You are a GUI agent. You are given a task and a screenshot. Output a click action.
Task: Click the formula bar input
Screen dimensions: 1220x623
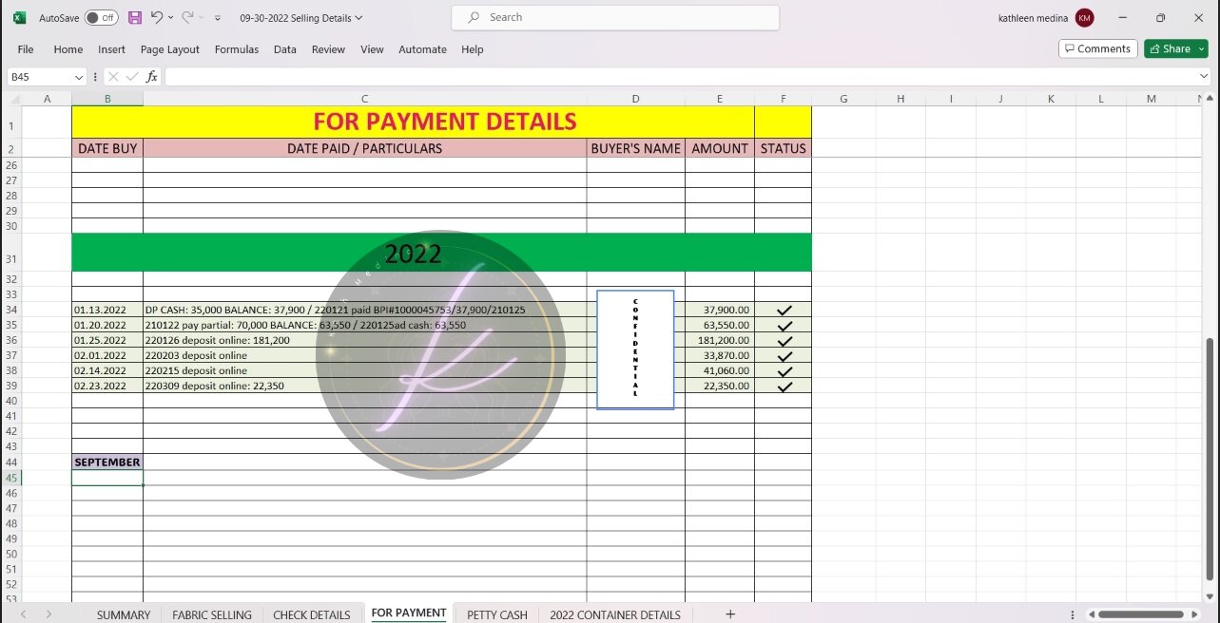pyautogui.click(x=680, y=77)
